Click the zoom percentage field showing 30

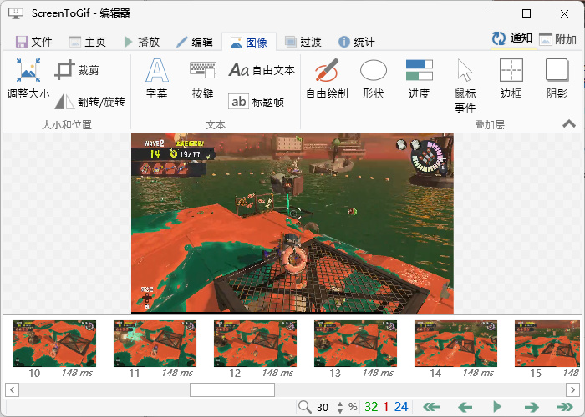pyautogui.click(x=323, y=407)
